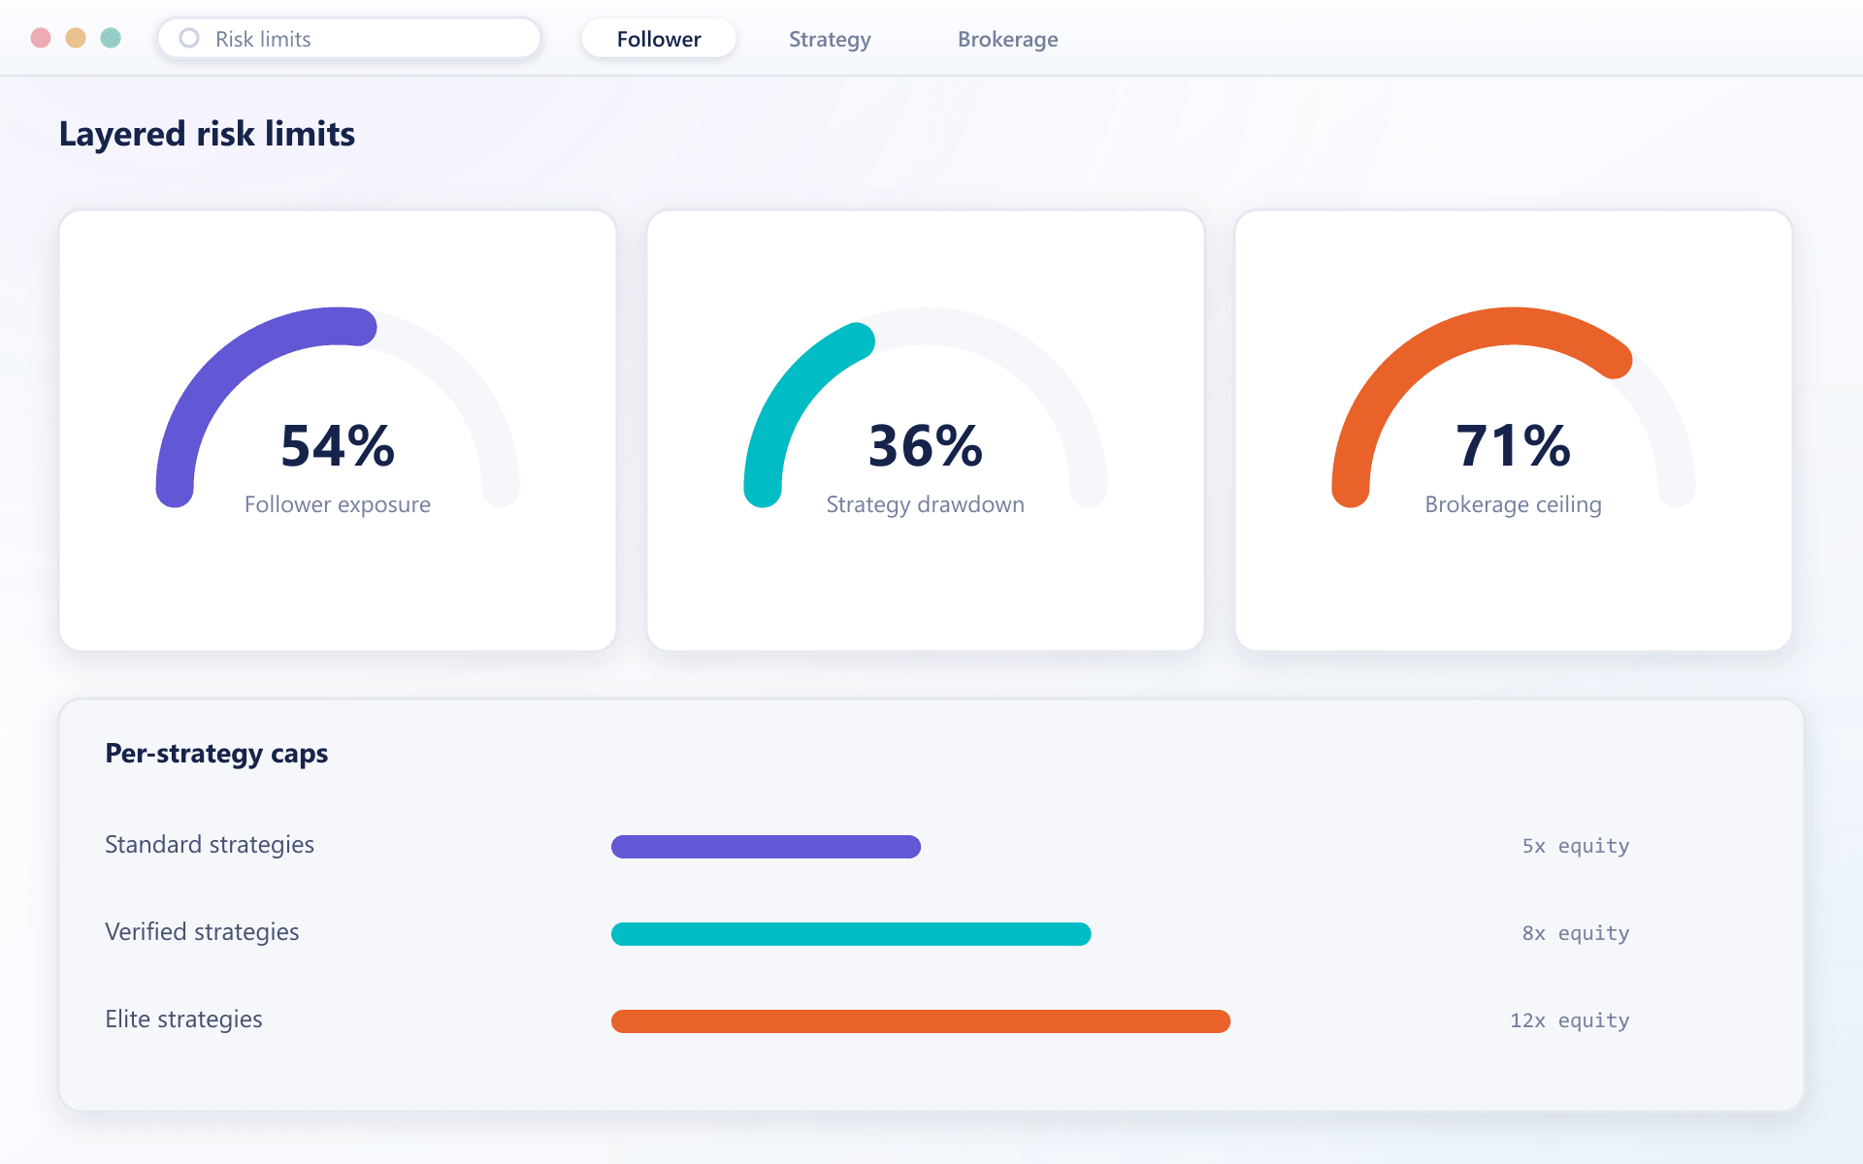Click the 8x equity value
Screen dimensions: 1863x1164
tap(1576, 933)
